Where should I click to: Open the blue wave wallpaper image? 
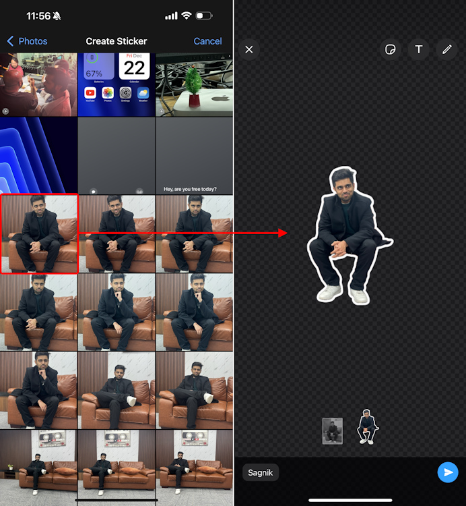pyautogui.click(x=38, y=155)
